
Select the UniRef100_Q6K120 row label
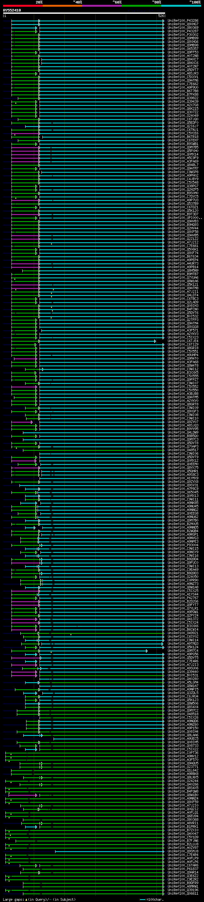(x=183, y=211)
